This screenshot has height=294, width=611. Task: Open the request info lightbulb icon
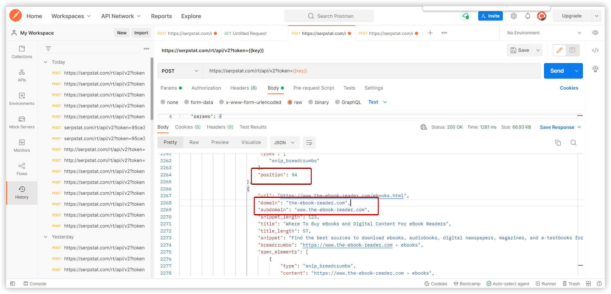pos(595,69)
